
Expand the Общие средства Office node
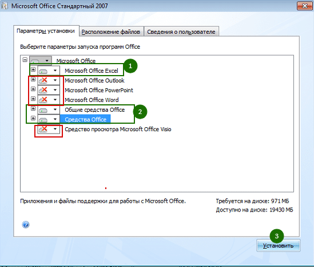tap(33, 108)
